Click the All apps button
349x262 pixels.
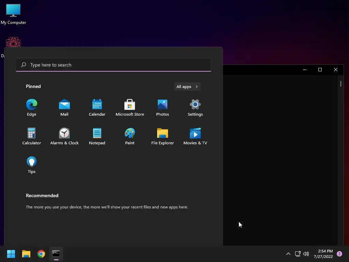[187, 87]
